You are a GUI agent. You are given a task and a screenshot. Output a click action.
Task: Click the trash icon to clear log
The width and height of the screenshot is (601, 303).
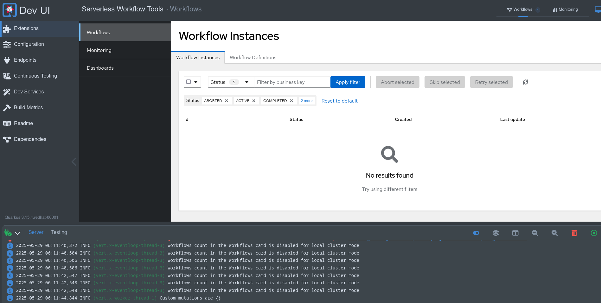[x=574, y=233]
